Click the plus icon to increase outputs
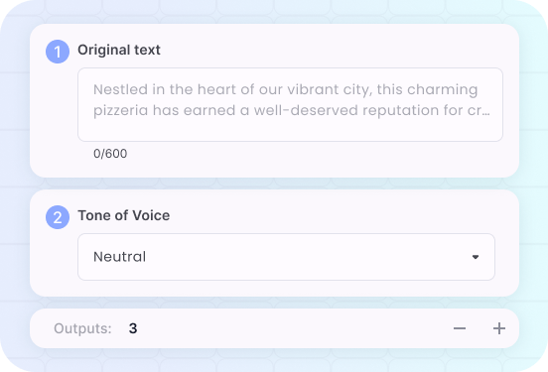548x372 pixels. pos(499,328)
